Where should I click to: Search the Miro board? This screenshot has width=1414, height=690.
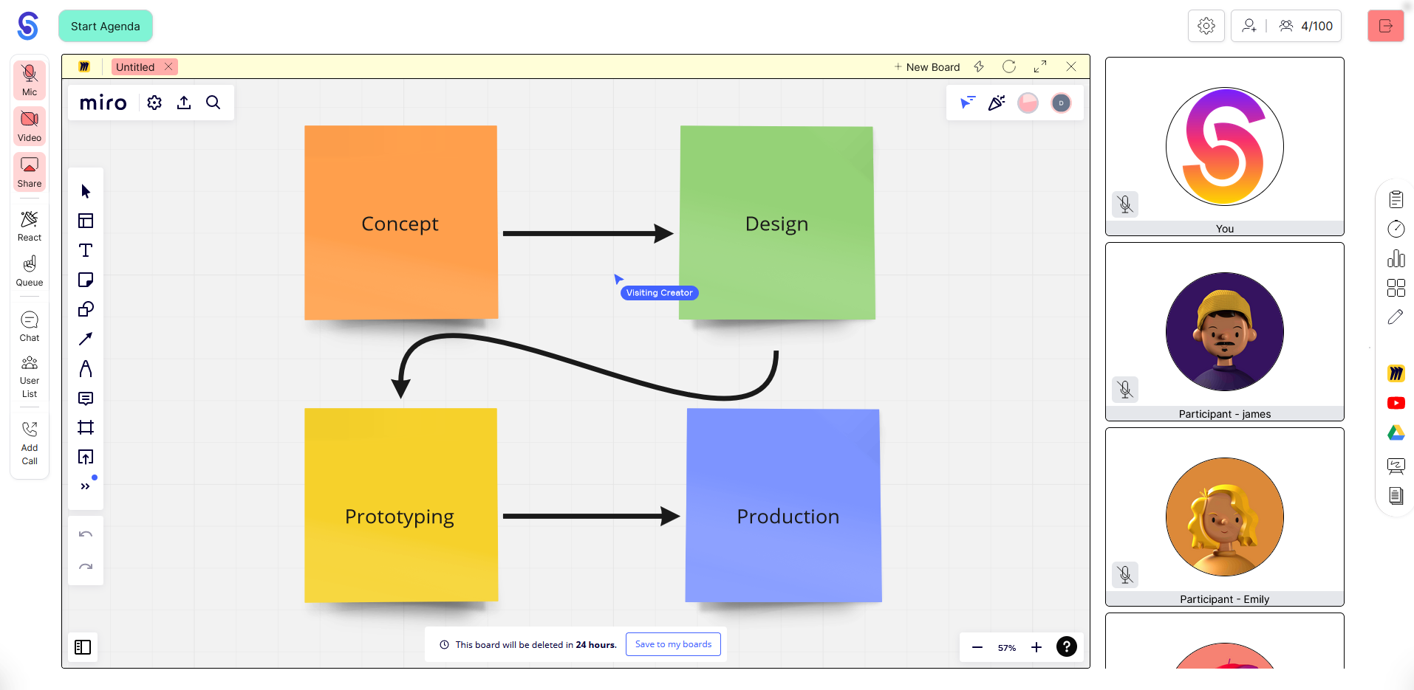pos(214,103)
